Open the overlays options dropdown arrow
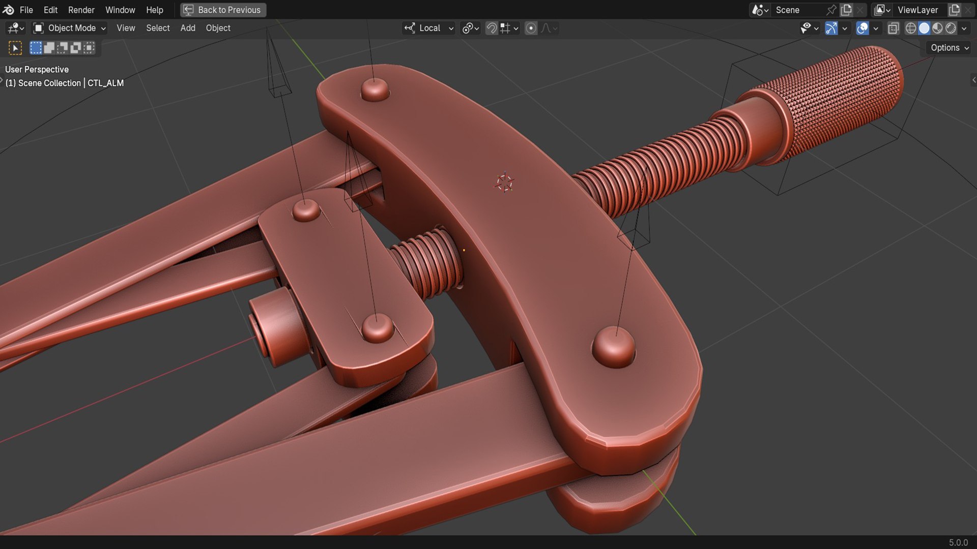This screenshot has width=977, height=549. tap(876, 28)
